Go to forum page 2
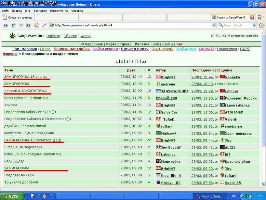 click(122, 61)
